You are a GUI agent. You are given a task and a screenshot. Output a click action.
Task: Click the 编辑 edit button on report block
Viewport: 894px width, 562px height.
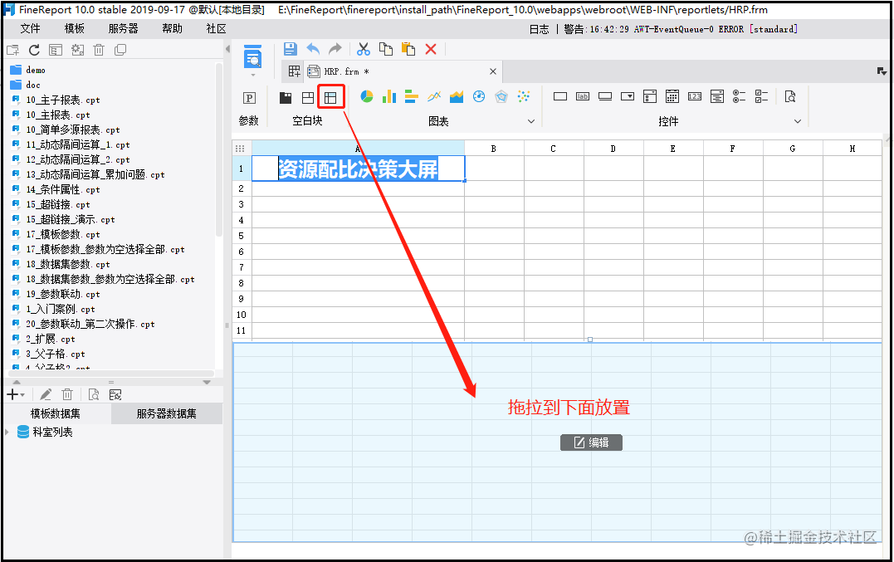point(591,442)
